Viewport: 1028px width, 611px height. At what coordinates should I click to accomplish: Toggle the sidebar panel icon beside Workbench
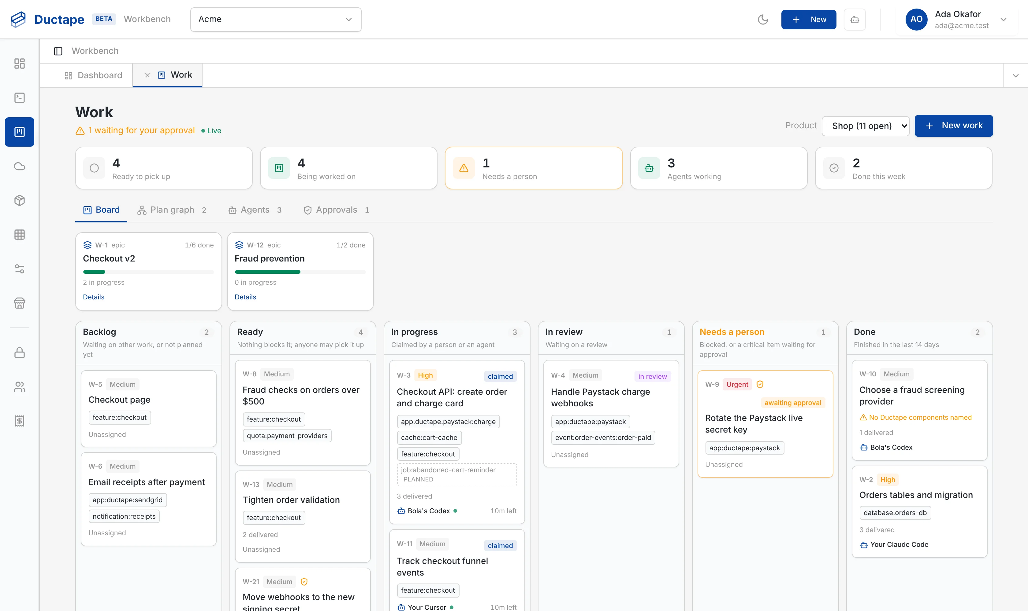point(58,51)
